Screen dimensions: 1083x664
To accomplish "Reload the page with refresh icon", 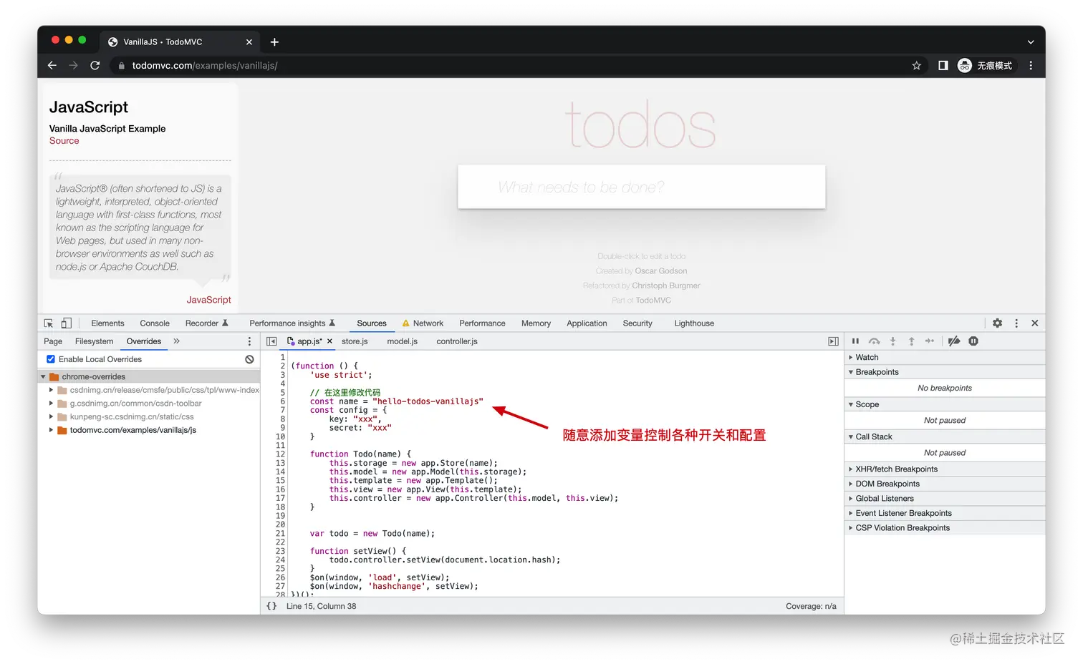I will click(x=95, y=65).
